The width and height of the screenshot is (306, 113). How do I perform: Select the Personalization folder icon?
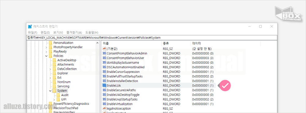tap(50, 43)
